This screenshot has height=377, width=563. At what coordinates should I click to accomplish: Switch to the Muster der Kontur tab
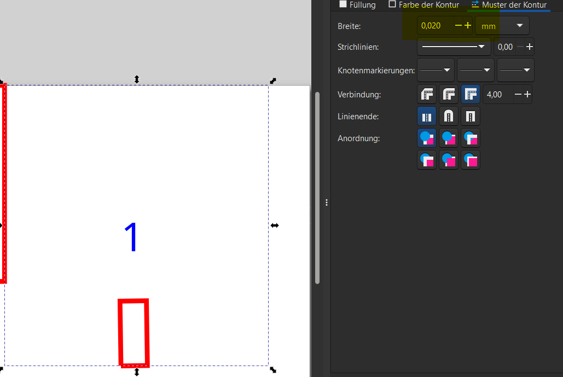(x=509, y=5)
